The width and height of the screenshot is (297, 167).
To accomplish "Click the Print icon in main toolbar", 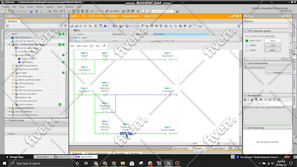I will [31, 11].
